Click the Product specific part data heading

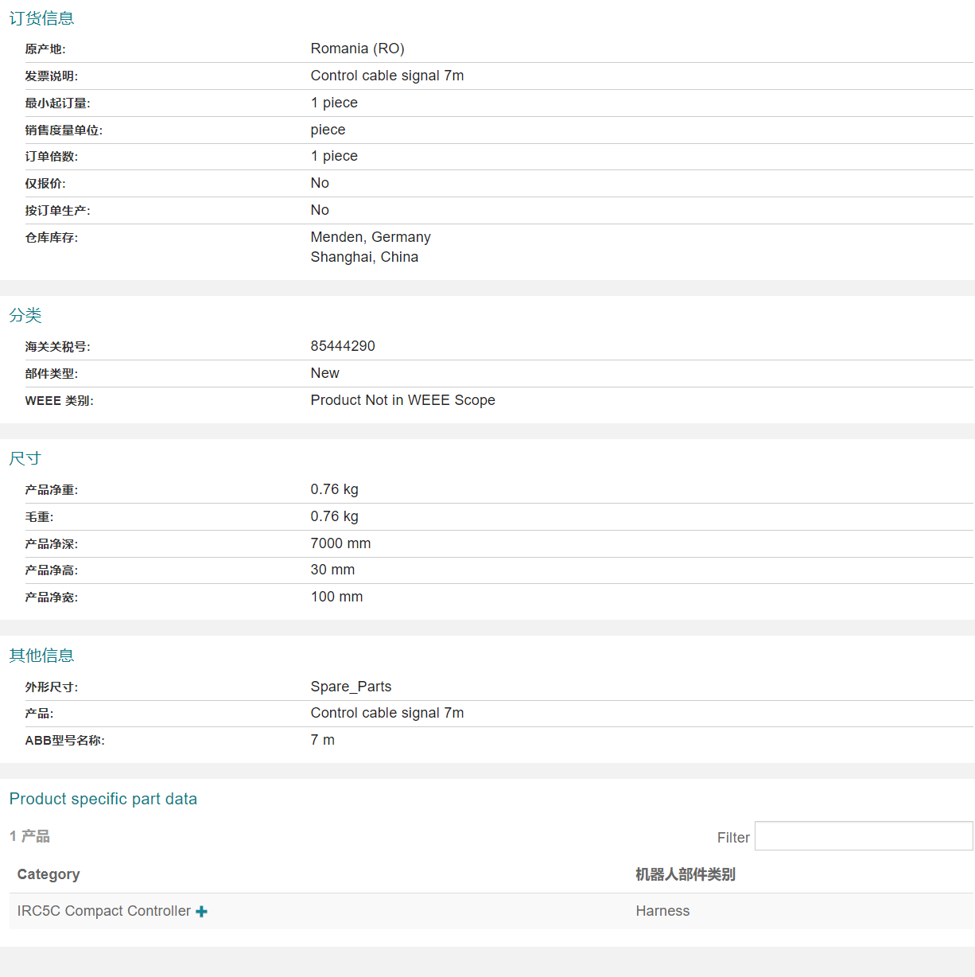[x=103, y=799]
